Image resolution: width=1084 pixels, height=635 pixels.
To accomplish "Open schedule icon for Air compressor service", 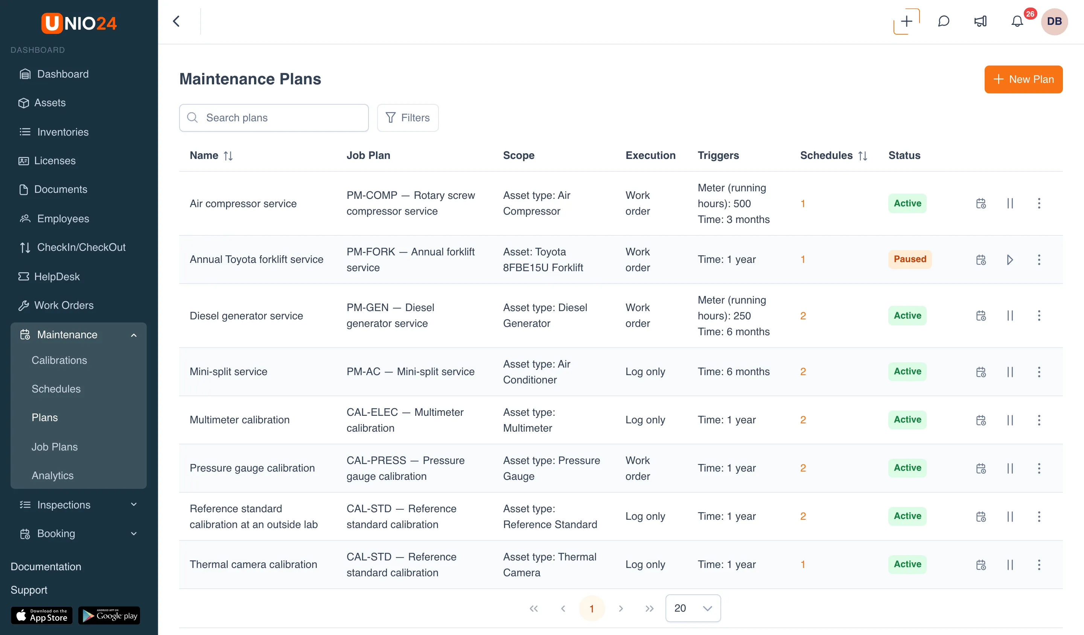I will (x=981, y=203).
